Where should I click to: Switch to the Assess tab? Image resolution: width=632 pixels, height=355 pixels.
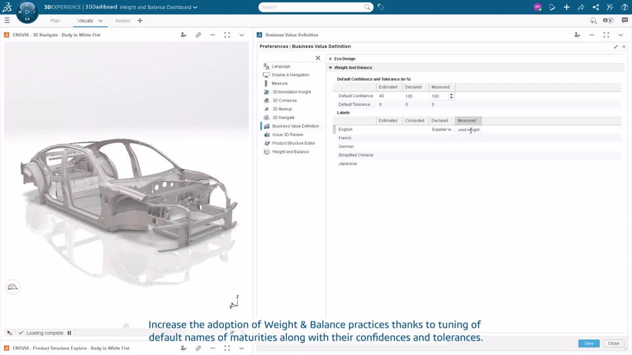pyautogui.click(x=122, y=20)
